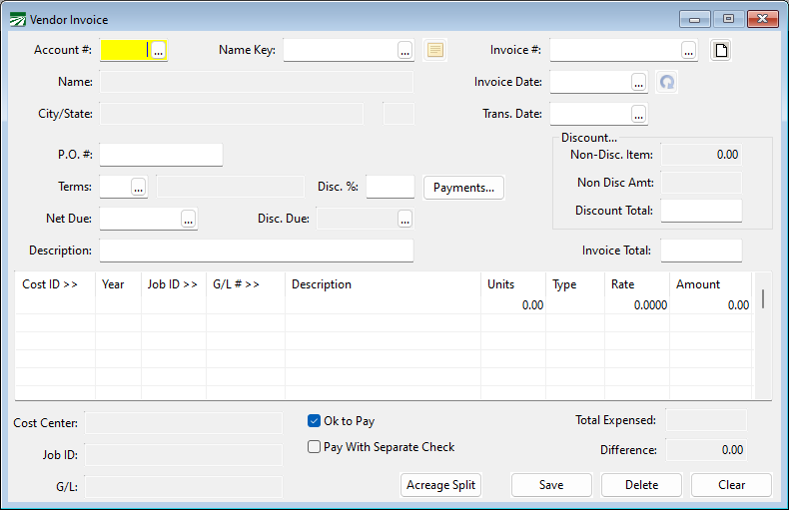Enable Pay With Separate Check

tap(314, 447)
